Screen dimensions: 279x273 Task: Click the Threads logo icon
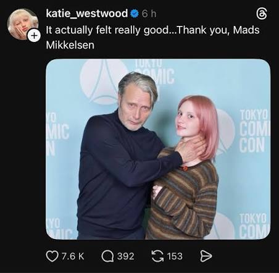262,14
